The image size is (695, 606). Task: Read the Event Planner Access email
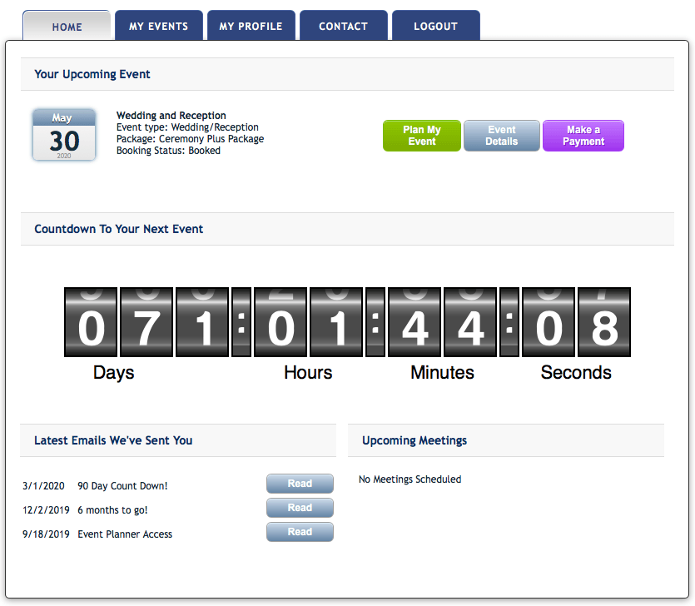point(300,532)
